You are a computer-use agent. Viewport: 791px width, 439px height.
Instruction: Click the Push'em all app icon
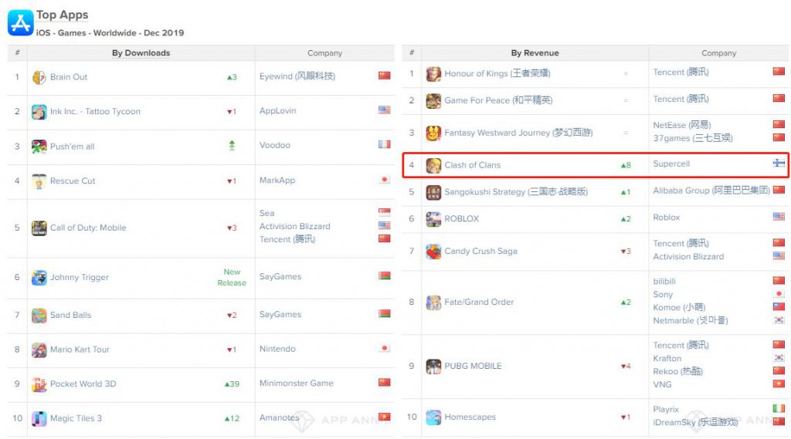click(39, 146)
